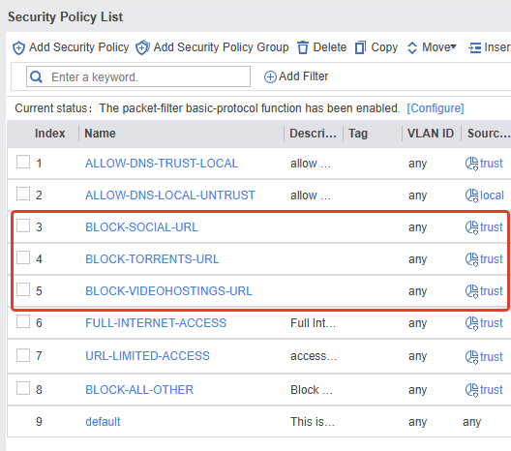Open the [Configure] link

pyautogui.click(x=436, y=108)
